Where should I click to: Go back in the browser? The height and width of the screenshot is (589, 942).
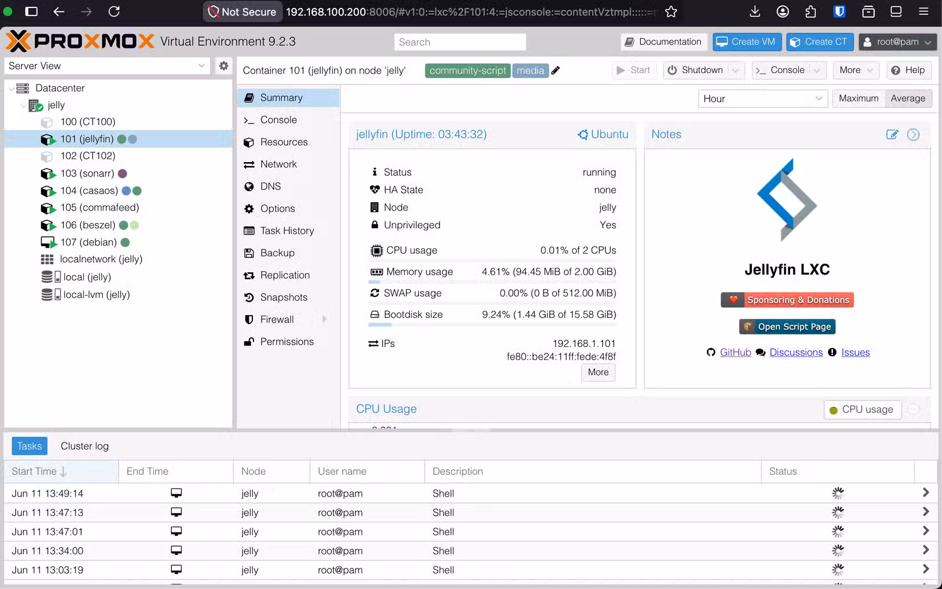click(59, 11)
